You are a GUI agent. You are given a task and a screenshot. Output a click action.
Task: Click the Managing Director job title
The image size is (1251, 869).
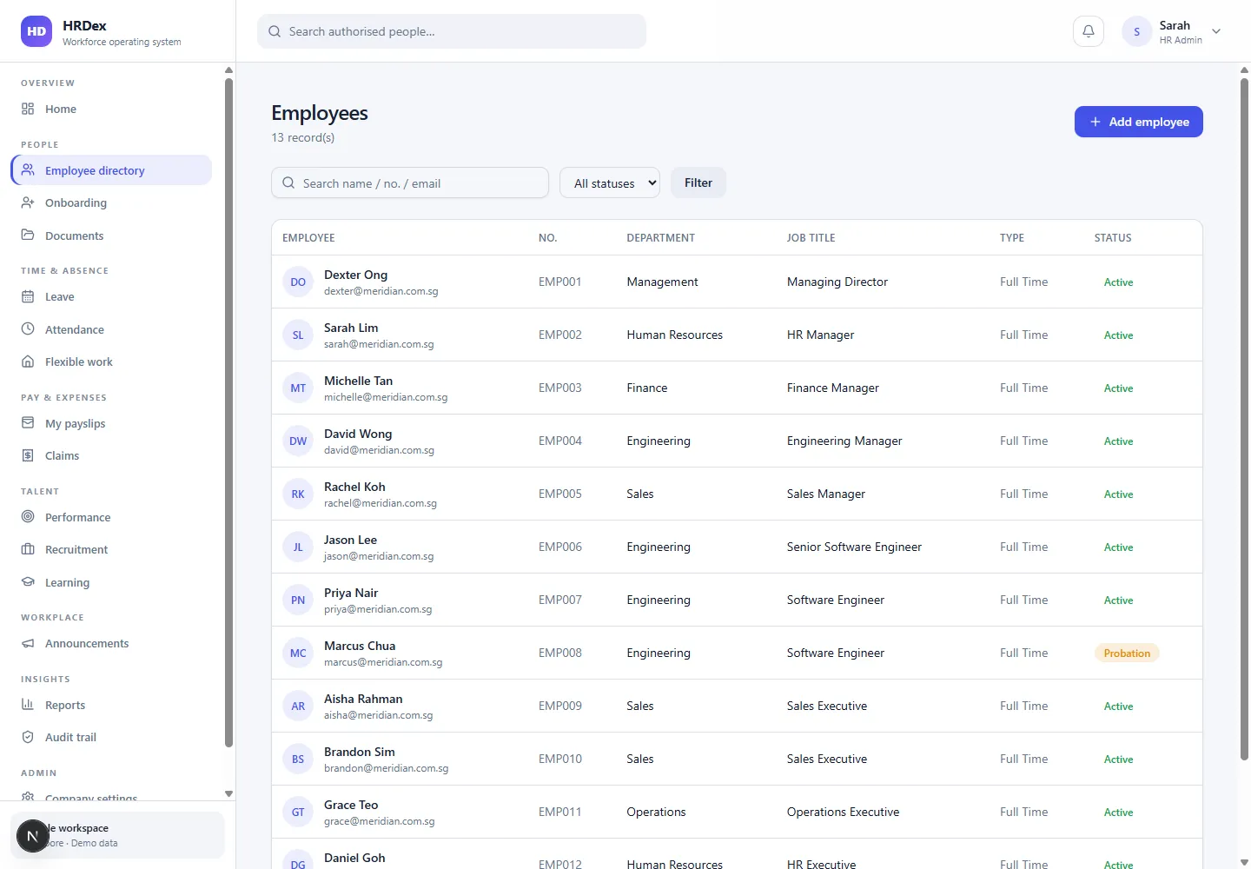point(837,282)
